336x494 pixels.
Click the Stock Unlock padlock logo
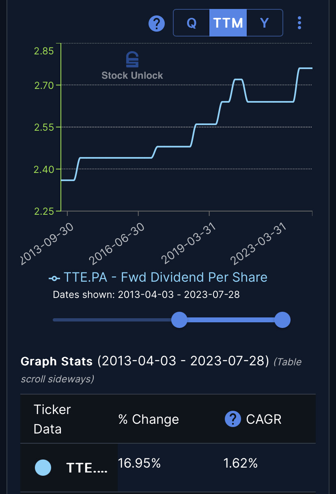132,60
